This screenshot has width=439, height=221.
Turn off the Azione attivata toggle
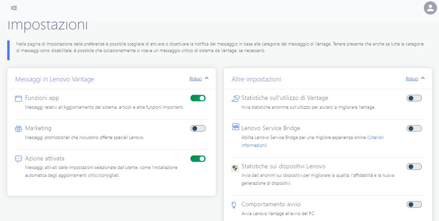coord(198,159)
